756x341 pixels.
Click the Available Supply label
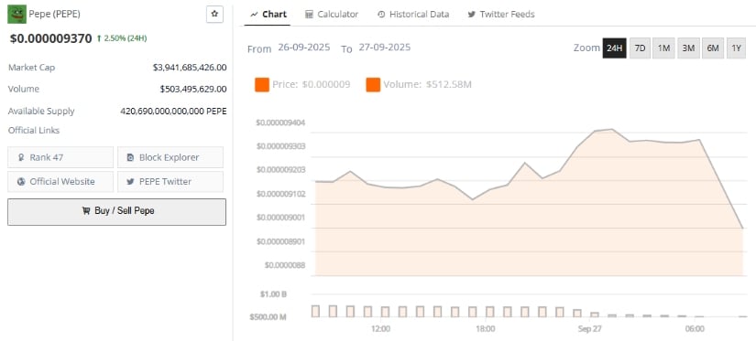point(41,112)
